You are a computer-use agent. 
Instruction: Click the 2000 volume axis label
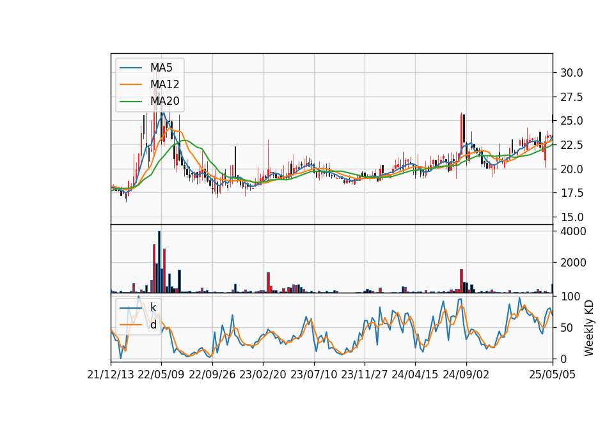coord(573,263)
